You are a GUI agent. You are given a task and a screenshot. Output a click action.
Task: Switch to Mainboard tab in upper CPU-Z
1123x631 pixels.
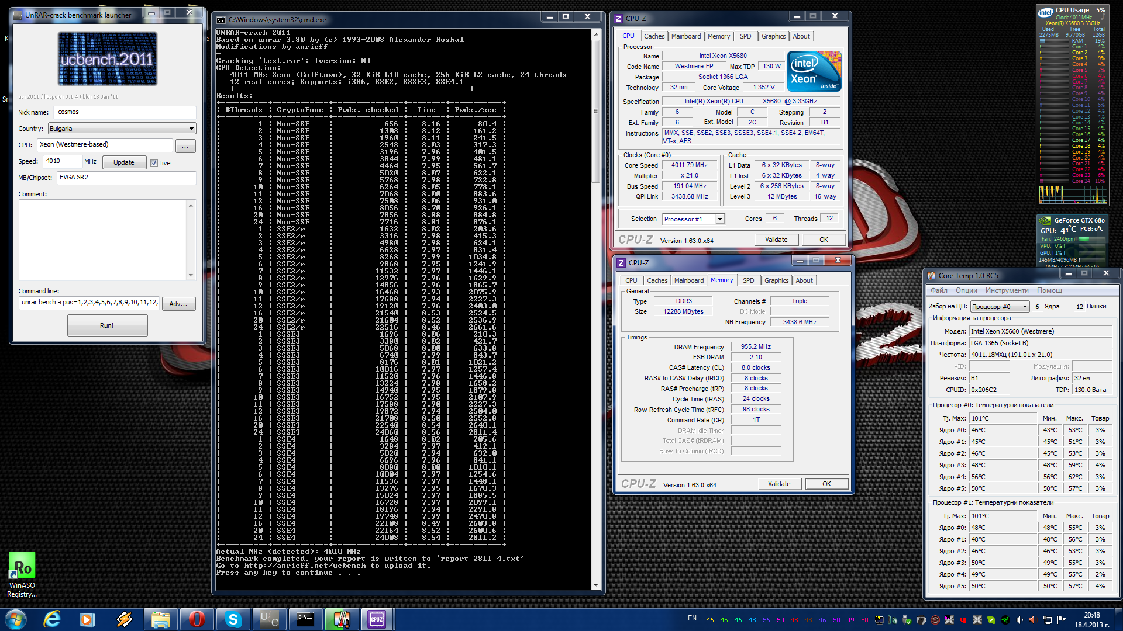click(x=685, y=36)
